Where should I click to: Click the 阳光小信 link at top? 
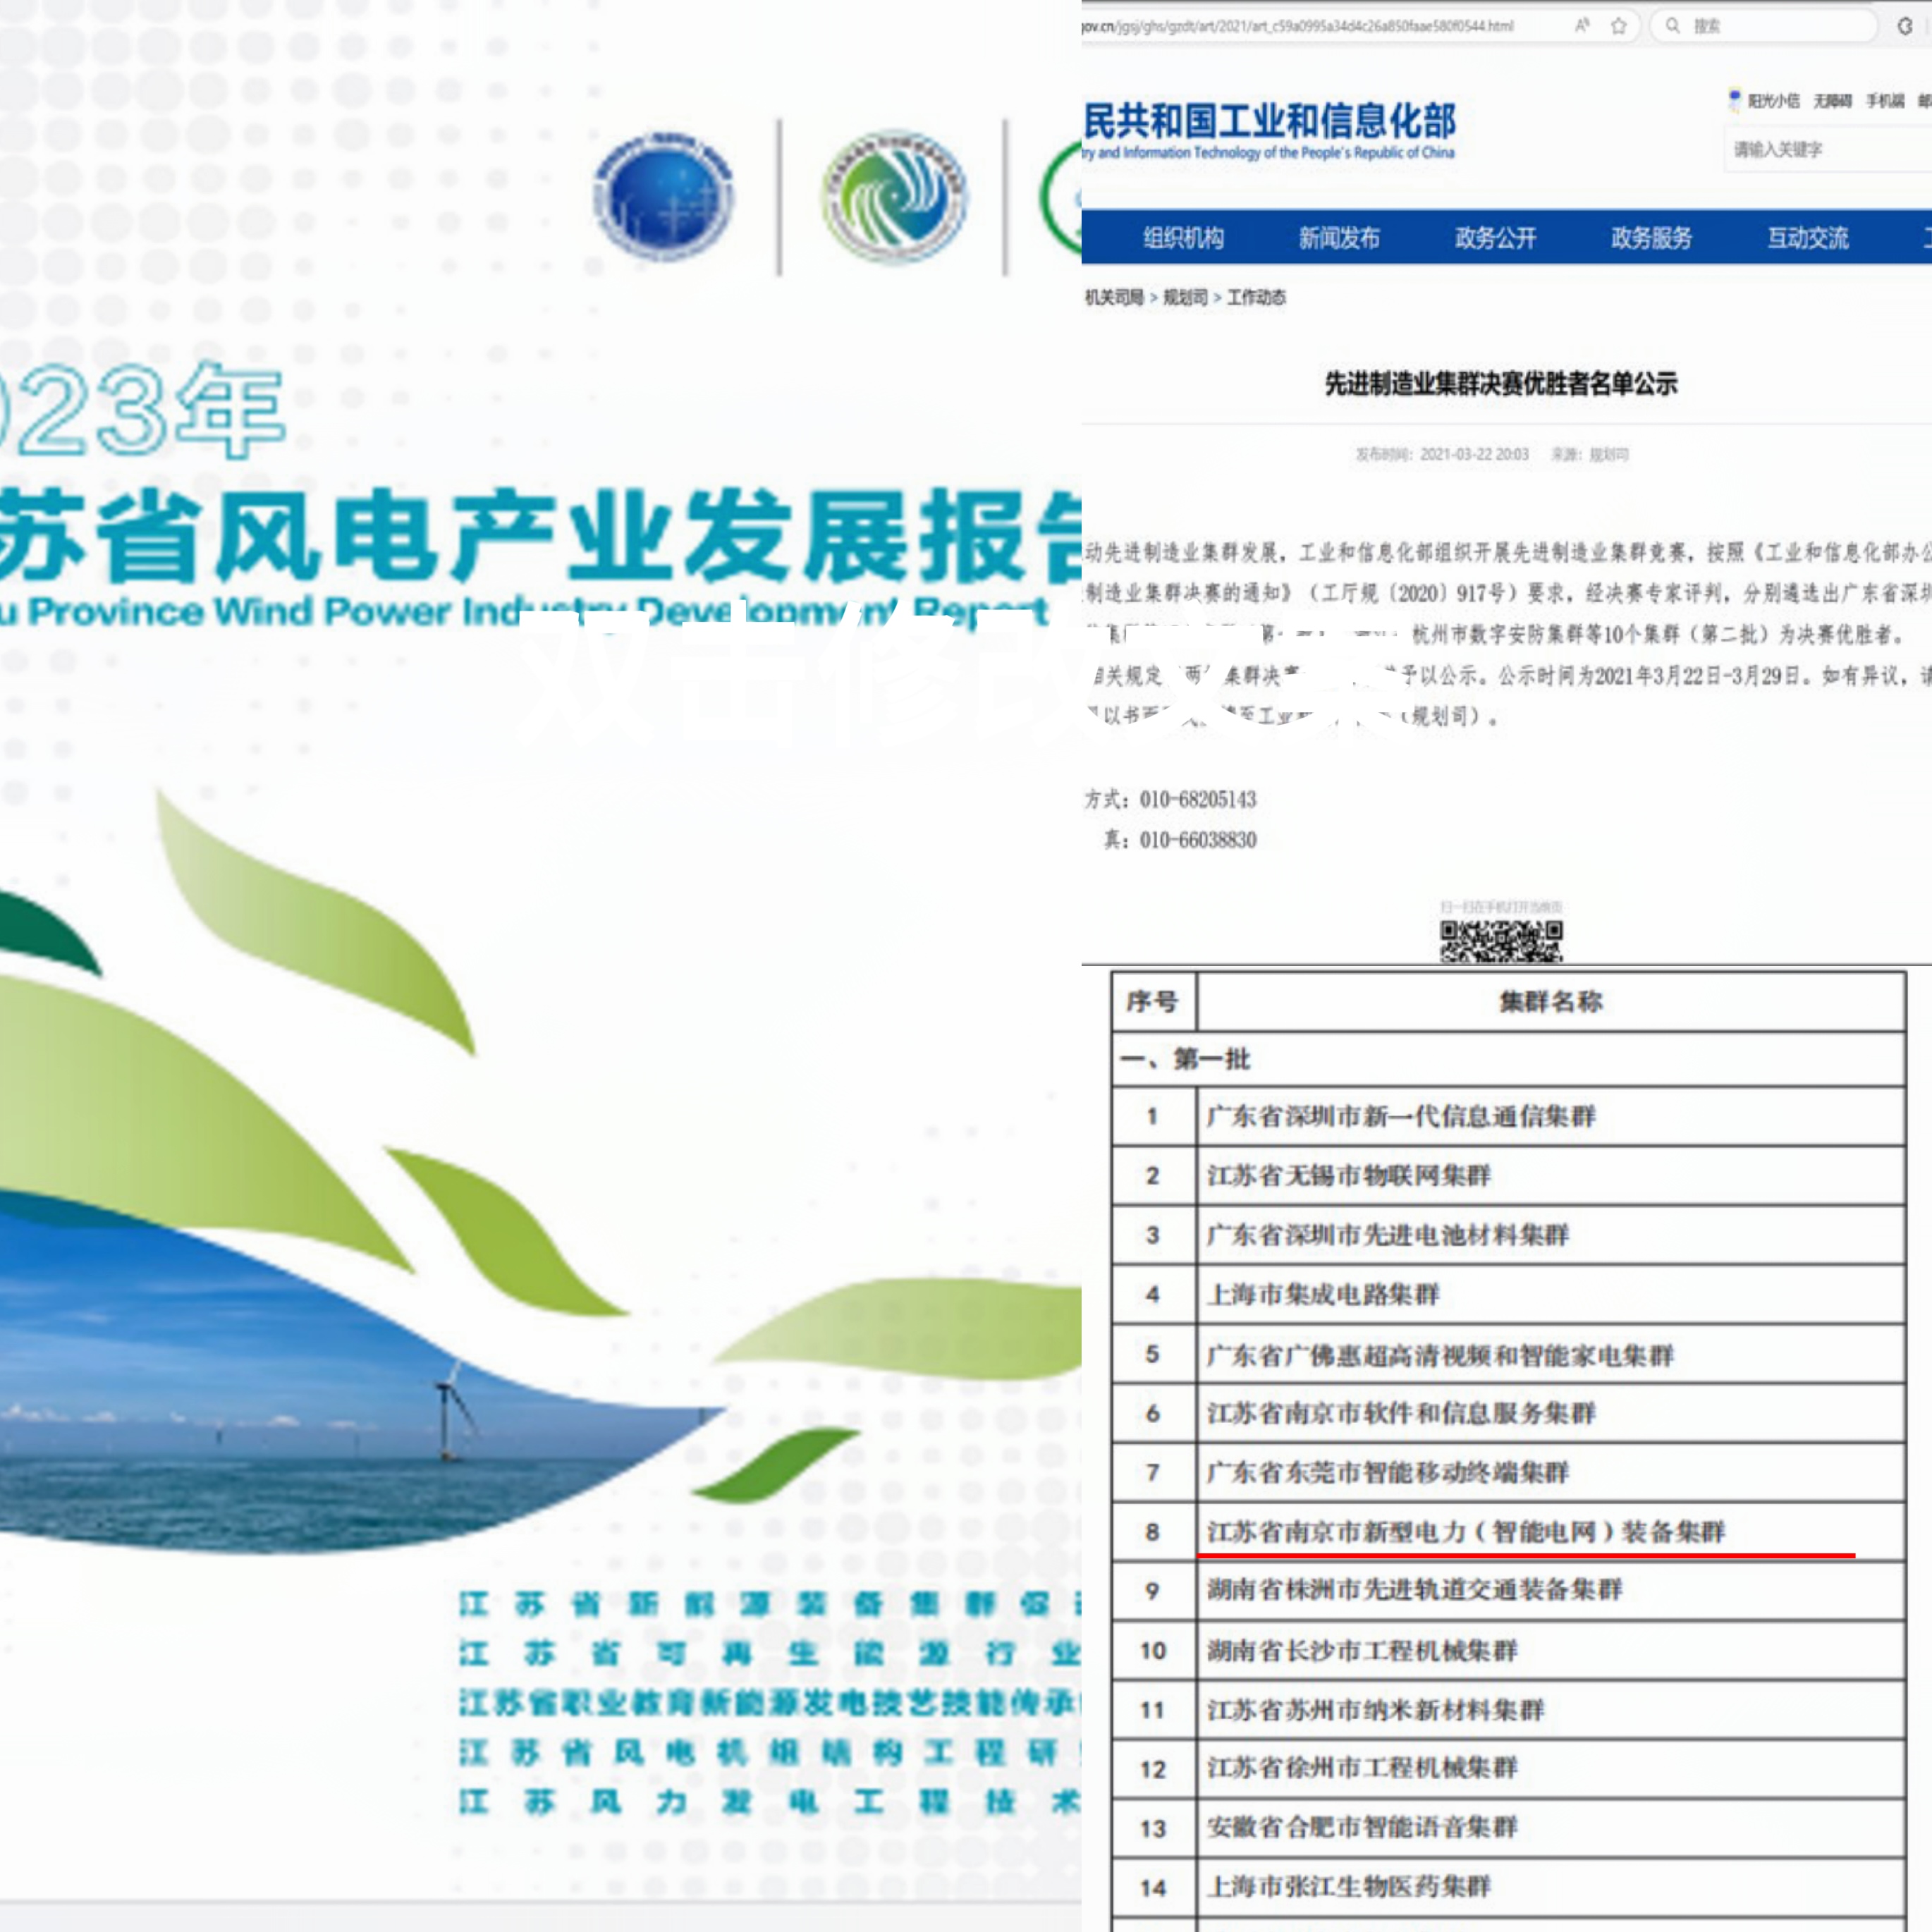coord(1773,101)
